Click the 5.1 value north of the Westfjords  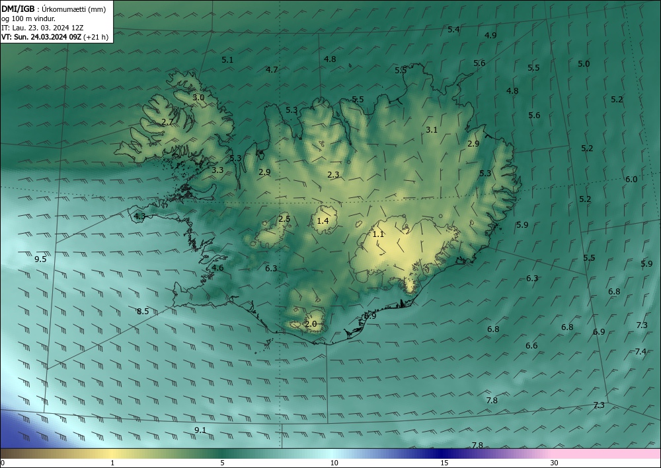(x=227, y=60)
